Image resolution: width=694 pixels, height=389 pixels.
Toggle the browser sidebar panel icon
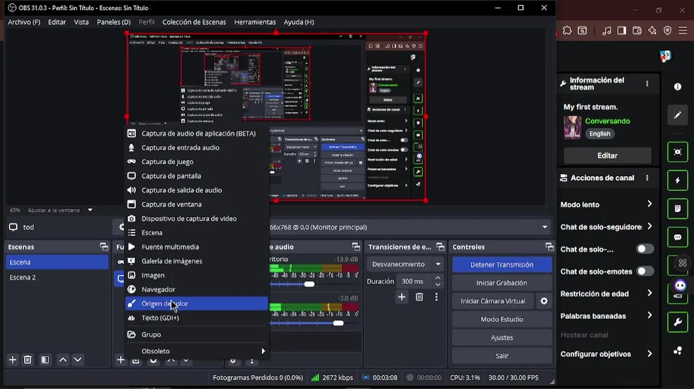622,31
